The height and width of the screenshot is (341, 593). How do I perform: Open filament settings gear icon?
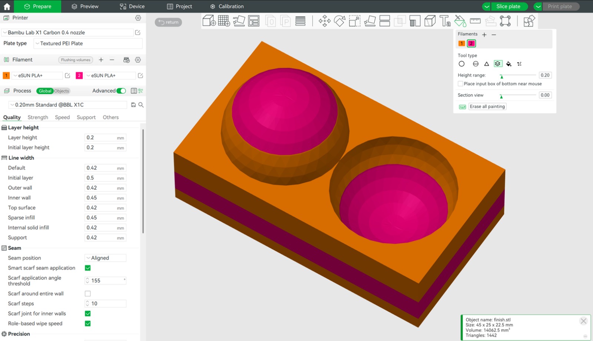pos(138,60)
